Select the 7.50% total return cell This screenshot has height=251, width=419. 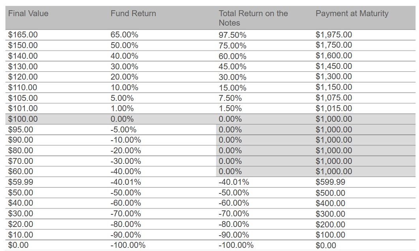coord(230,98)
